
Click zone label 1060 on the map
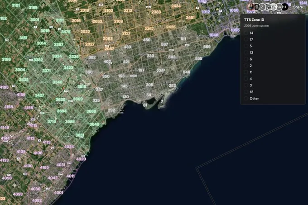pos(234,10)
